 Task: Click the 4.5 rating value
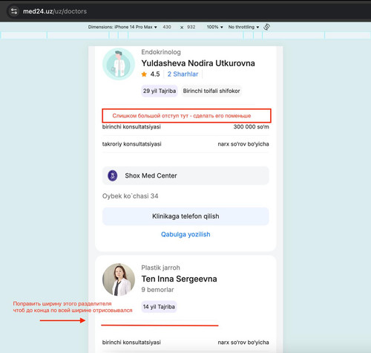click(x=155, y=74)
